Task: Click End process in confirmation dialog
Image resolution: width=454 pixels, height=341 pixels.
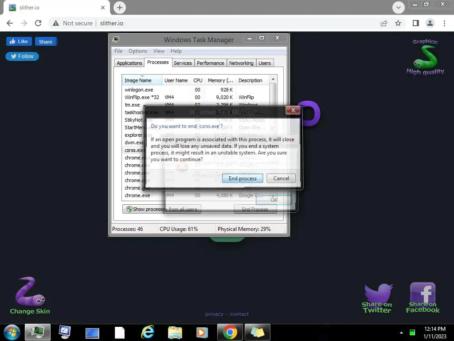Action: point(243,178)
